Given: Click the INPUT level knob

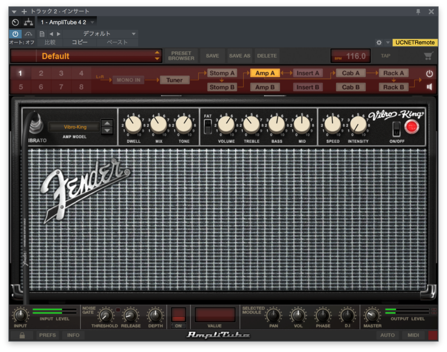Looking at the screenshot, I should tap(20, 316).
